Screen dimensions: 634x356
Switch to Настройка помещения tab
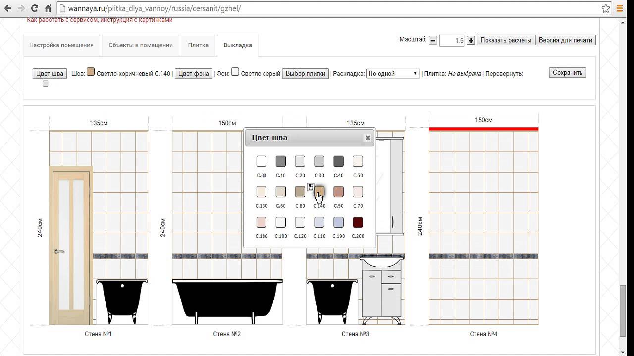click(x=61, y=45)
